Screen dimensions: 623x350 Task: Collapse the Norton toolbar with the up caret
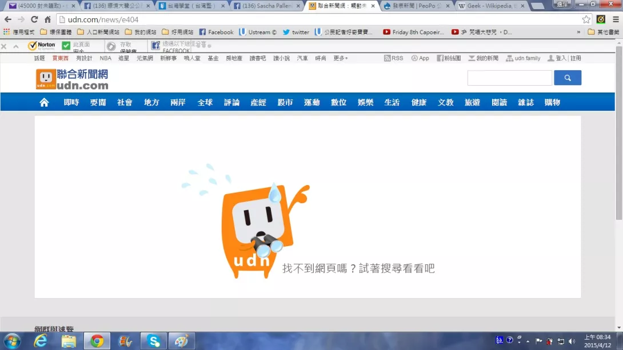[x=16, y=46]
